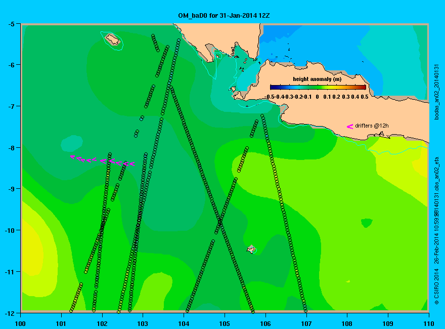Click the color bar tick label 0.1

pyautogui.click(x=327, y=97)
